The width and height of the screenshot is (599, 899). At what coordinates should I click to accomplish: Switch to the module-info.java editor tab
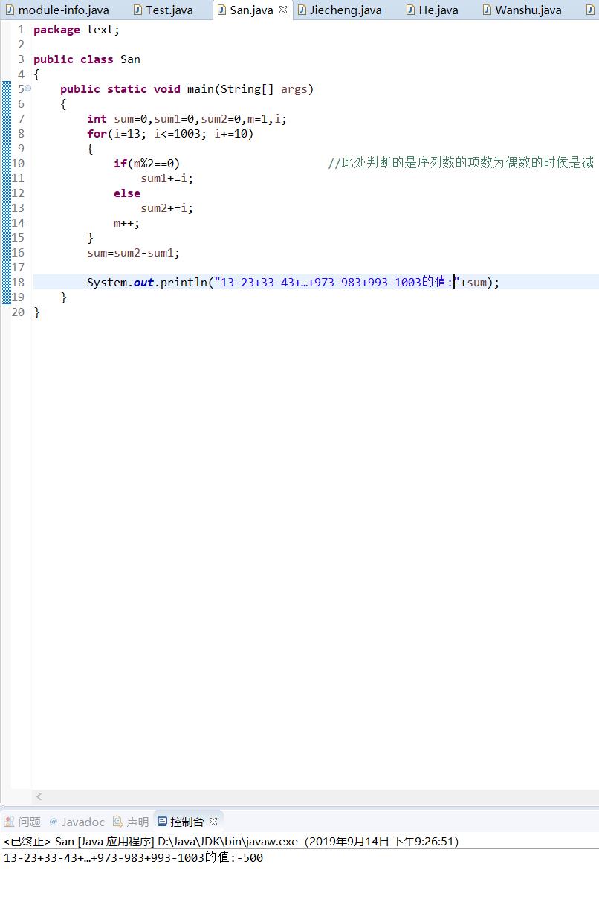coord(57,10)
